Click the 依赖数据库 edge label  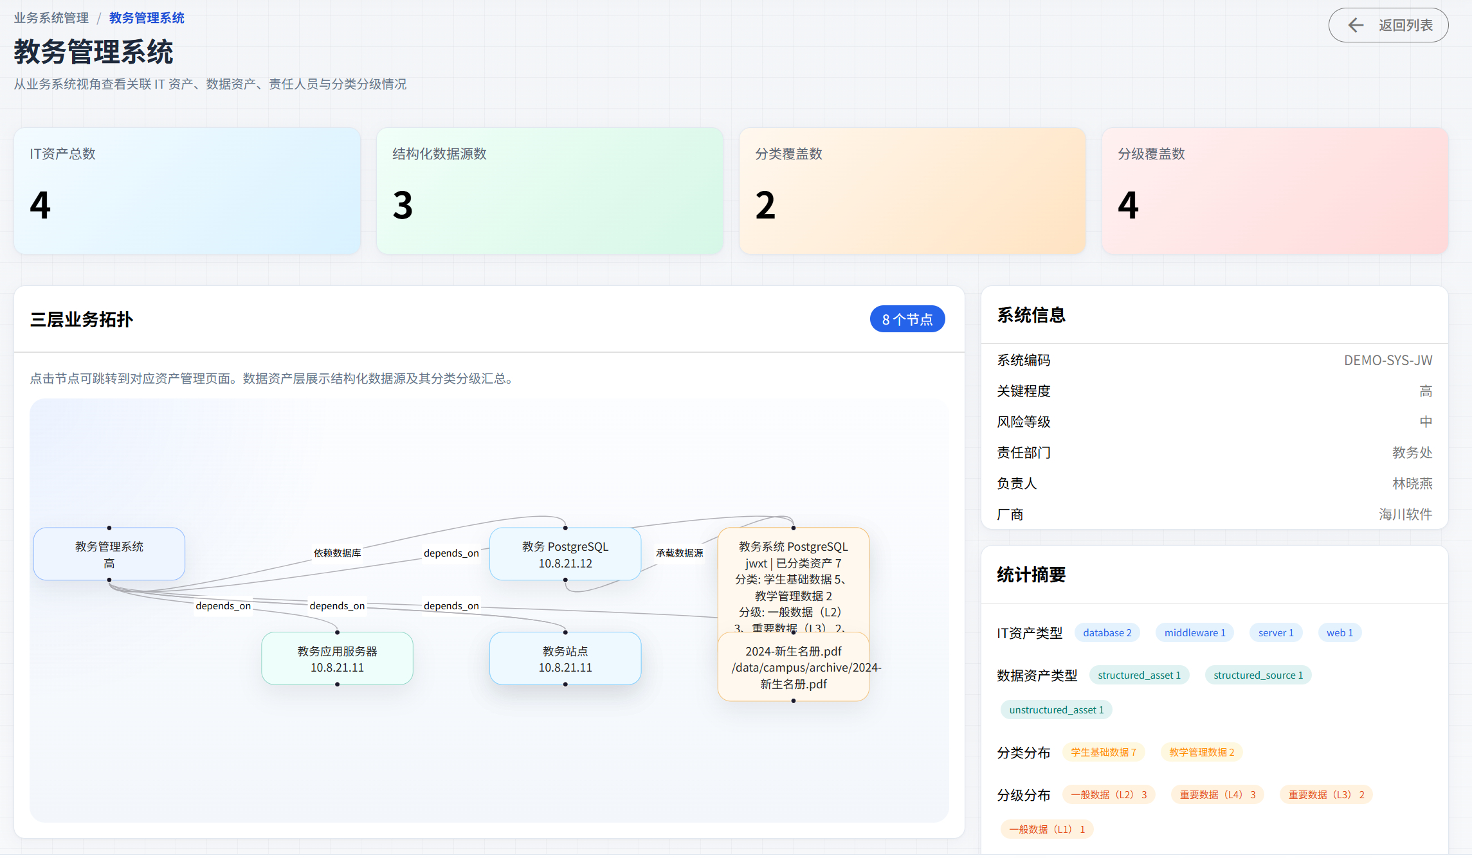(x=337, y=553)
